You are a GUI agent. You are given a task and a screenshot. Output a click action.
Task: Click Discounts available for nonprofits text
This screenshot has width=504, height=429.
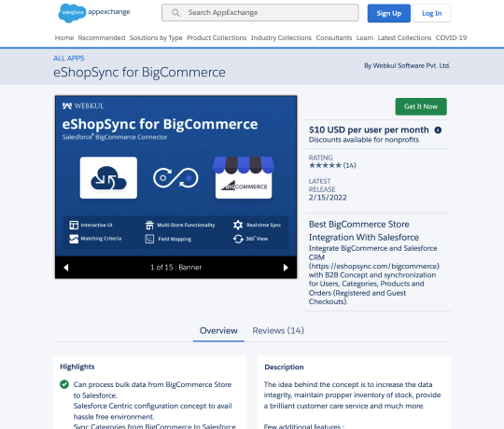tap(364, 140)
